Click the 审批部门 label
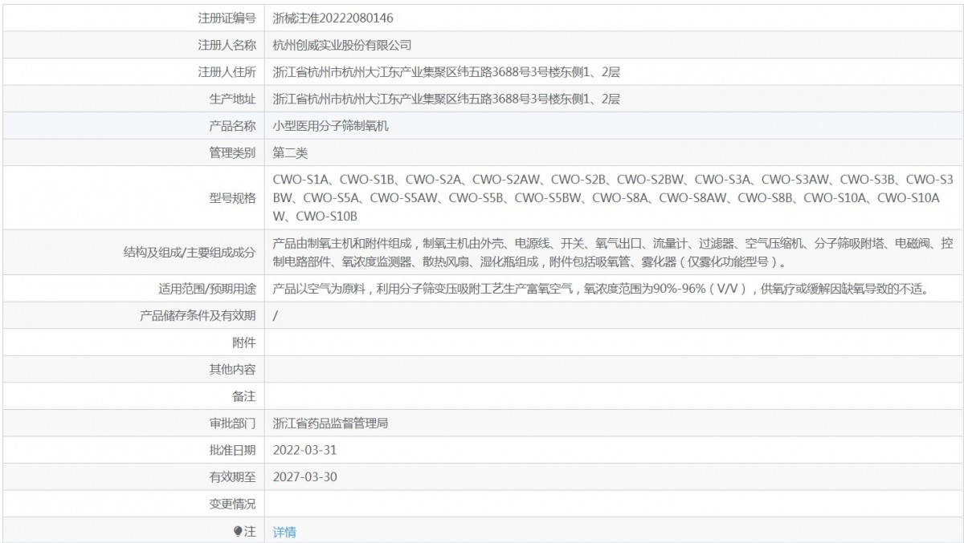964x543 pixels. (x=232, y=423)
